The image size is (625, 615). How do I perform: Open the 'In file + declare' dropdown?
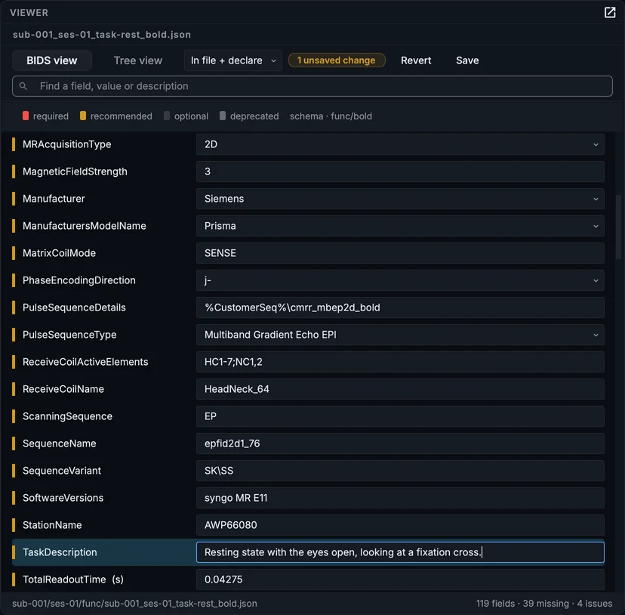pos(233,60)
